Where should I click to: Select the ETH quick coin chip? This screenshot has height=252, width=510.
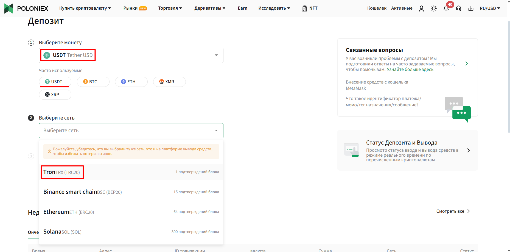tap(131, 82)
